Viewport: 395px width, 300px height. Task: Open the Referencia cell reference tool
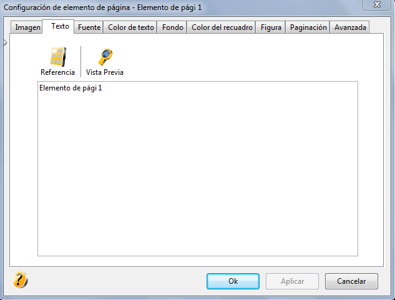[57, 62]
